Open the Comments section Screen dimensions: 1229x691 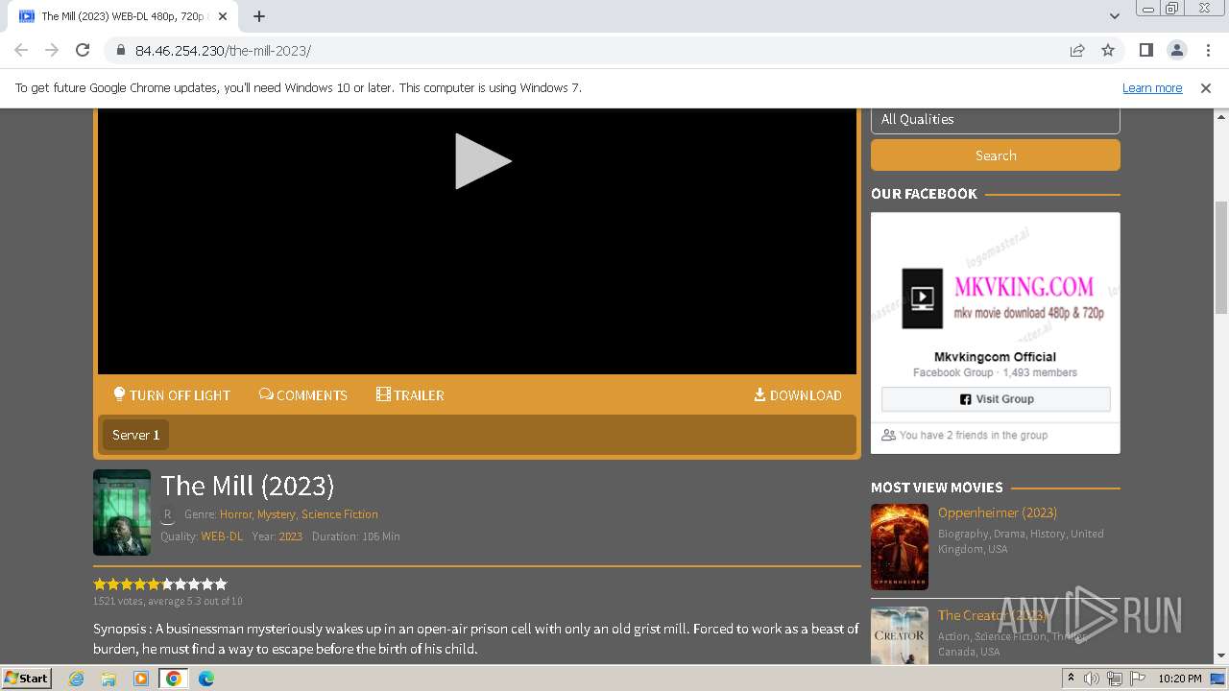click(x=302, y=394)
